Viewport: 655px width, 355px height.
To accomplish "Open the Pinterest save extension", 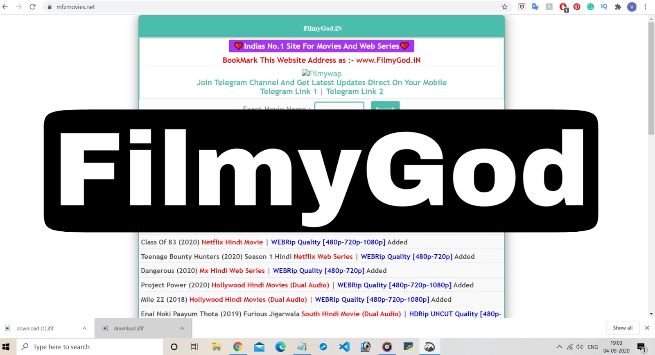I will [x=577, y=7].
